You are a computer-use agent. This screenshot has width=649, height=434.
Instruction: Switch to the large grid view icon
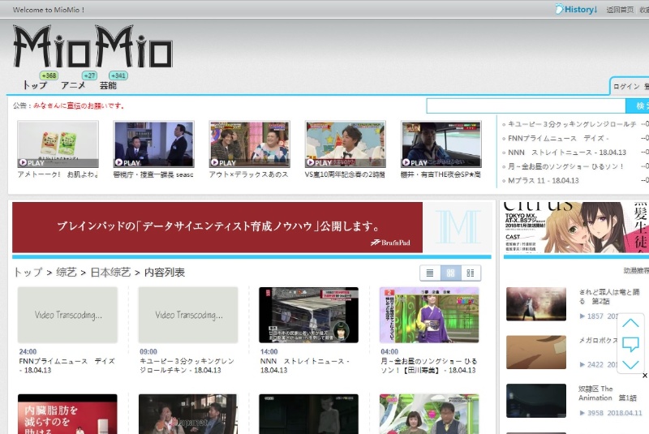pos(450,273)
